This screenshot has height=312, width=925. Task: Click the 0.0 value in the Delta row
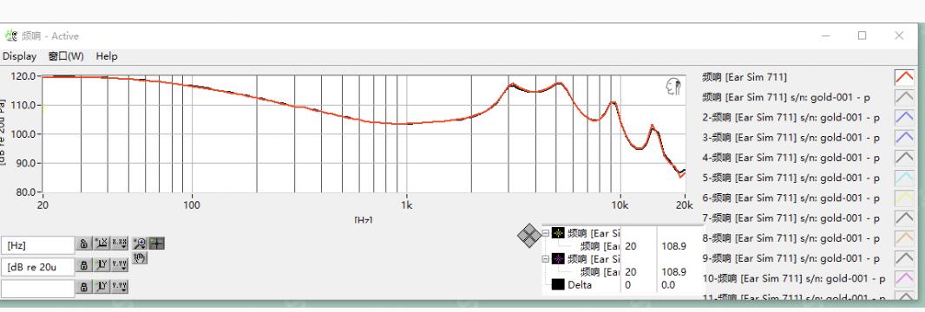pyautogui.click(x=667, y=285)
